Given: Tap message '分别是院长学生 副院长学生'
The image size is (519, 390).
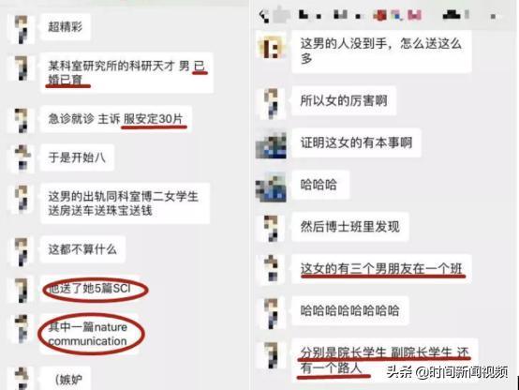Looking at the screenshot, I should [385, 360].
